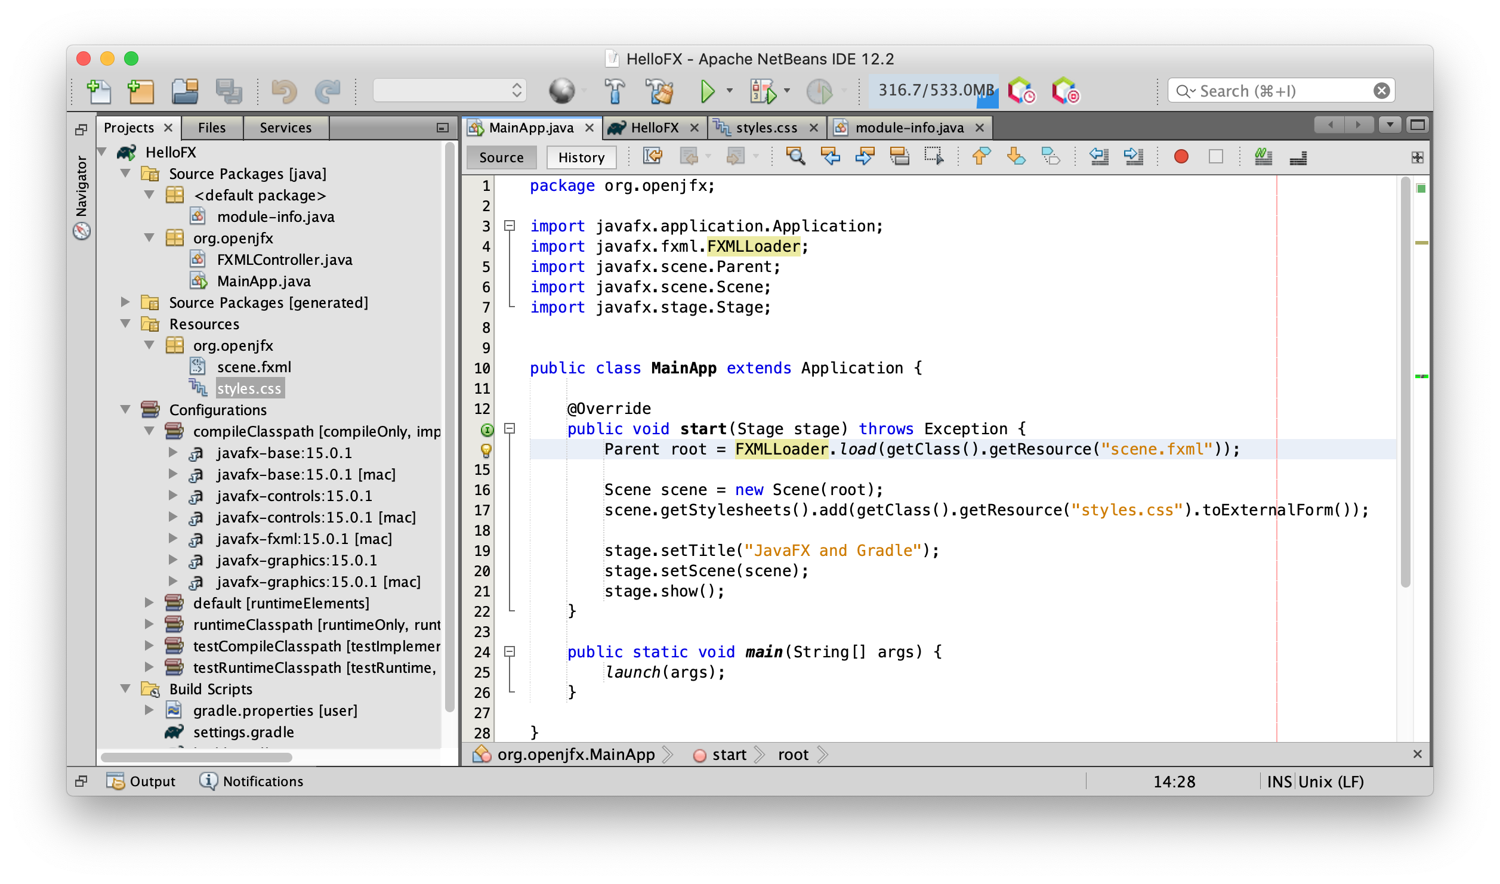This screenshot has height=884, width=1500.
Task: Open the Services panel tab
Action: pos(285,128)
